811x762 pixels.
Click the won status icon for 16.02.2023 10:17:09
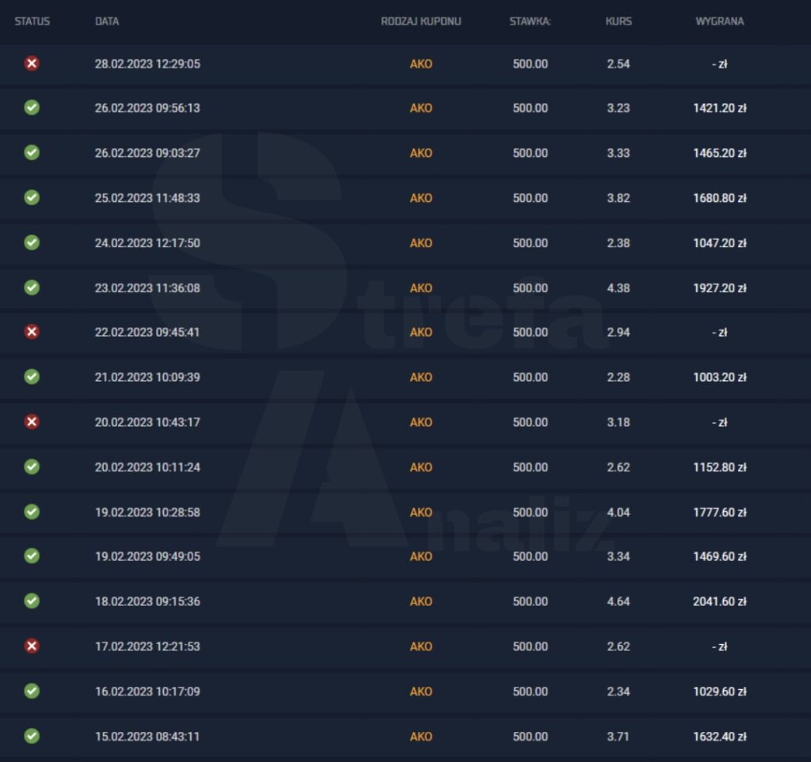tap(32, 692)
